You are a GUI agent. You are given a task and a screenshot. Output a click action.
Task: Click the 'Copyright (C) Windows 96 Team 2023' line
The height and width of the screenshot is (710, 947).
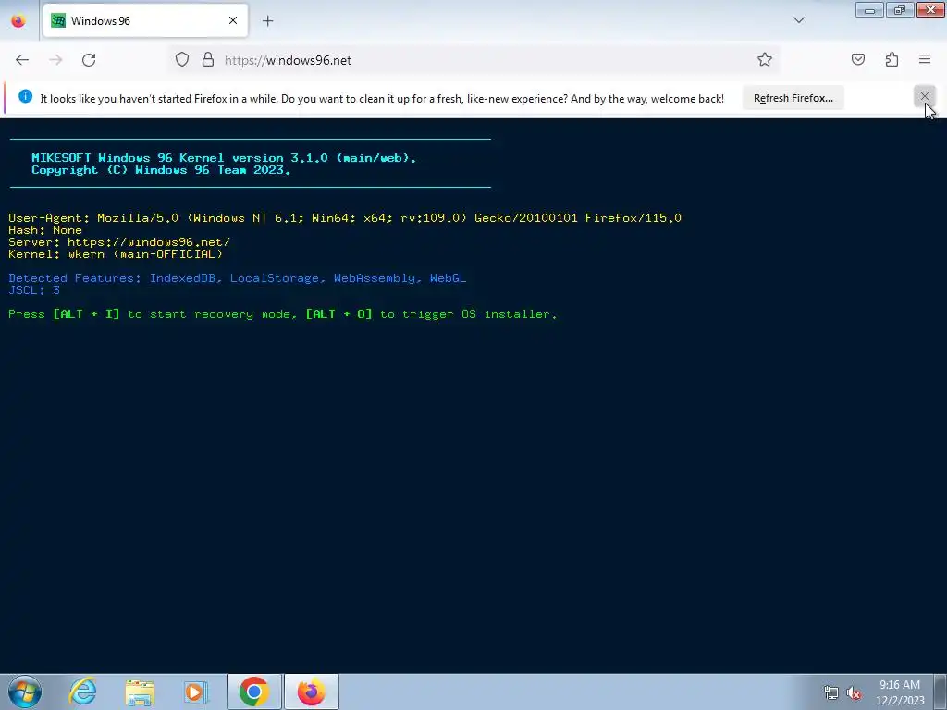(161, 170)
